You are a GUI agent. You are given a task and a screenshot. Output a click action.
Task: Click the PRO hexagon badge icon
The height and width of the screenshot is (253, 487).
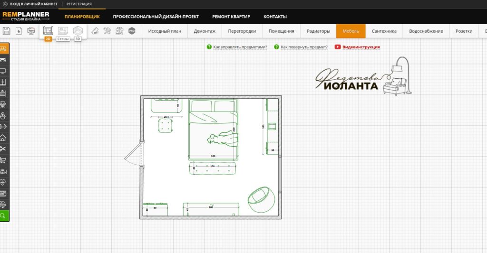tap(132, 31)
